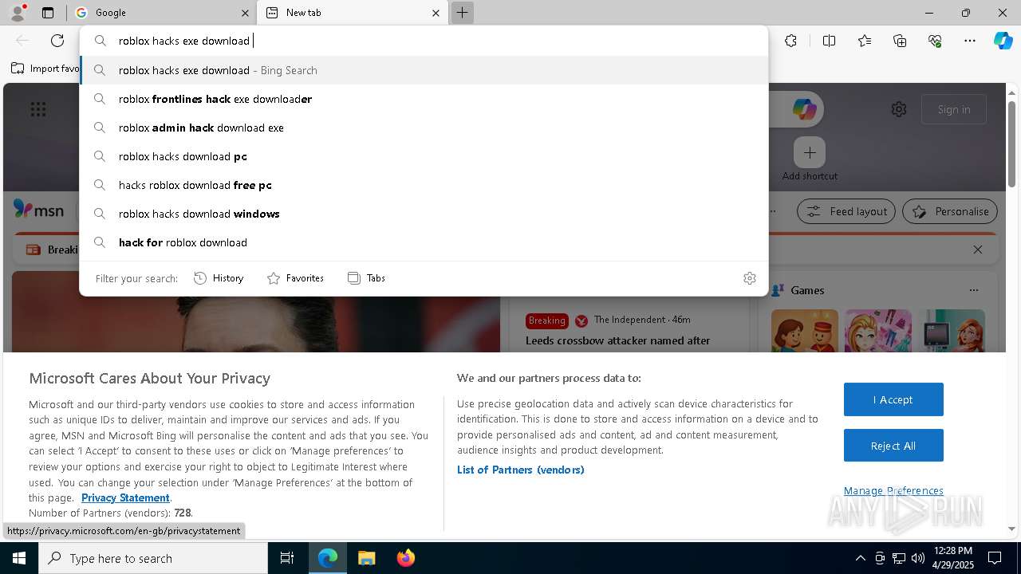Open Leeds crossbow attacker news headline
Viewport: 1021px width, 574px height.
coord(618,340)
